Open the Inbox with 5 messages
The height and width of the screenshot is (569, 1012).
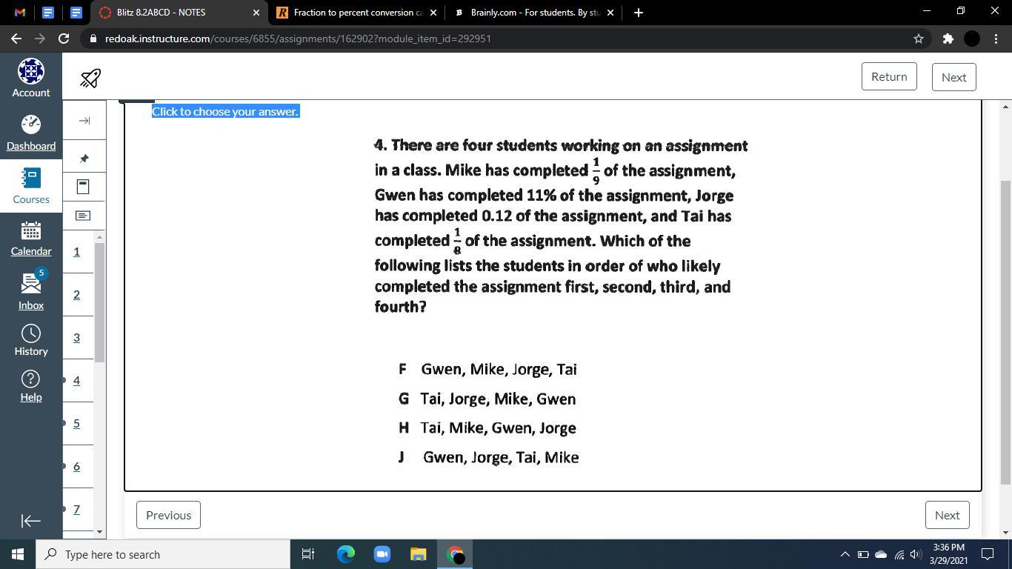click(31, 290)
